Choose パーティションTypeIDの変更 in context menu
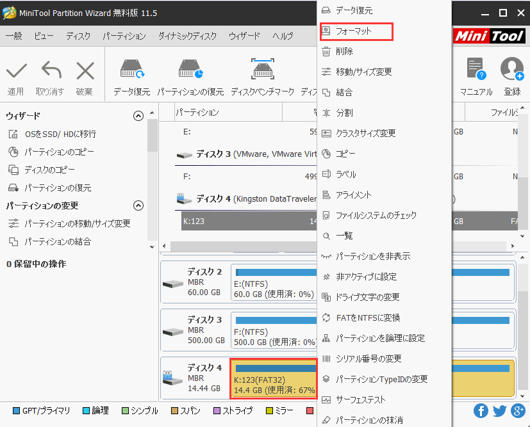The width and height of the screenshot is (530, 427). click(385, 379)
